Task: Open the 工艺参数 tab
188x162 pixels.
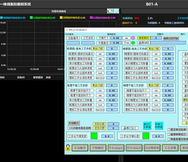Action: tap(170, 148)
